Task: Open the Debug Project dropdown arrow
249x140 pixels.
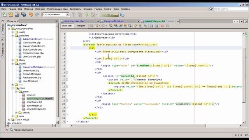Action: [x=97, y=15]
